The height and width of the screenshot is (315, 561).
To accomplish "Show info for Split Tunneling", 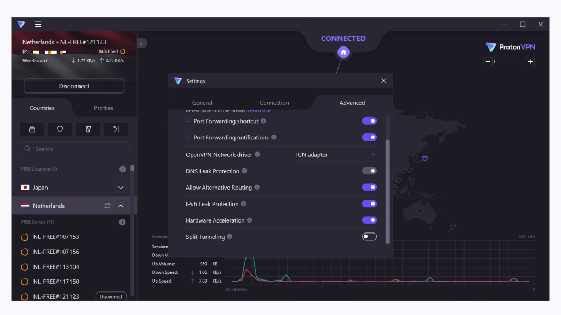I will (x=230, y=237).
